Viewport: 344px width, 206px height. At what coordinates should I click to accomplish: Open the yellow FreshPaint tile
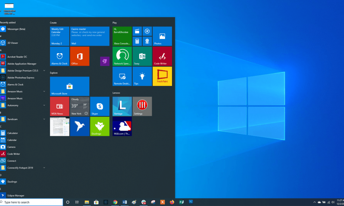pos(162,76)
